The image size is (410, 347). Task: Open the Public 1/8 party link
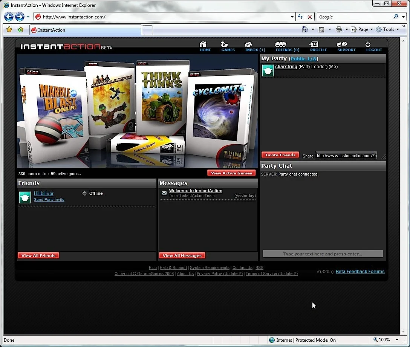303,59
